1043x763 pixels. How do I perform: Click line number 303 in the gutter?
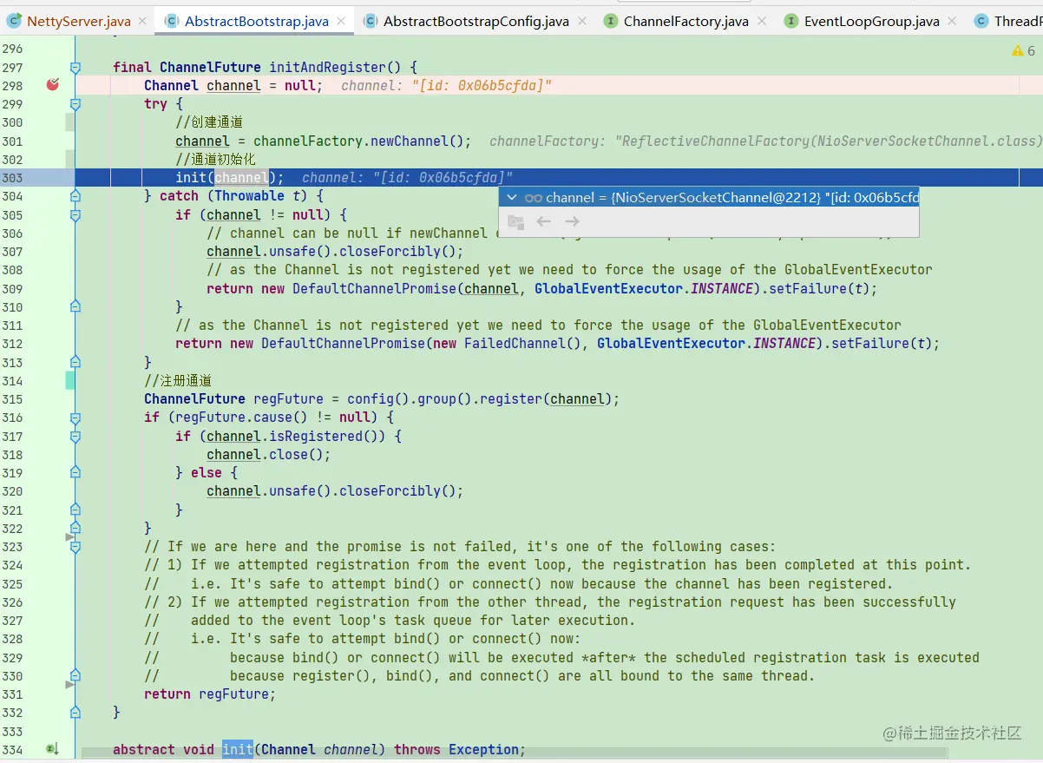tap(12, 178)
